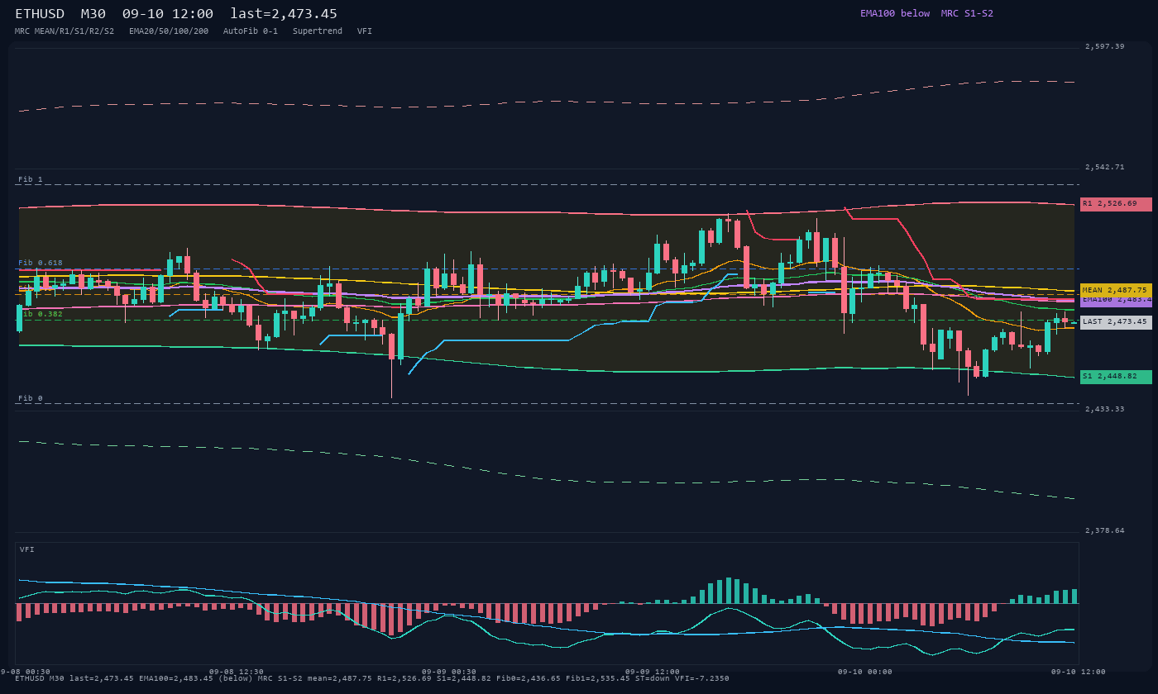Click the red R1 2,526.69 price tag
The image size is (1158, 694).
point(1116,203)
